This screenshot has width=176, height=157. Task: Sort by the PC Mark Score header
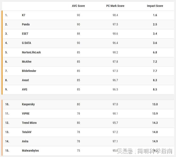(x=115, y=6)
